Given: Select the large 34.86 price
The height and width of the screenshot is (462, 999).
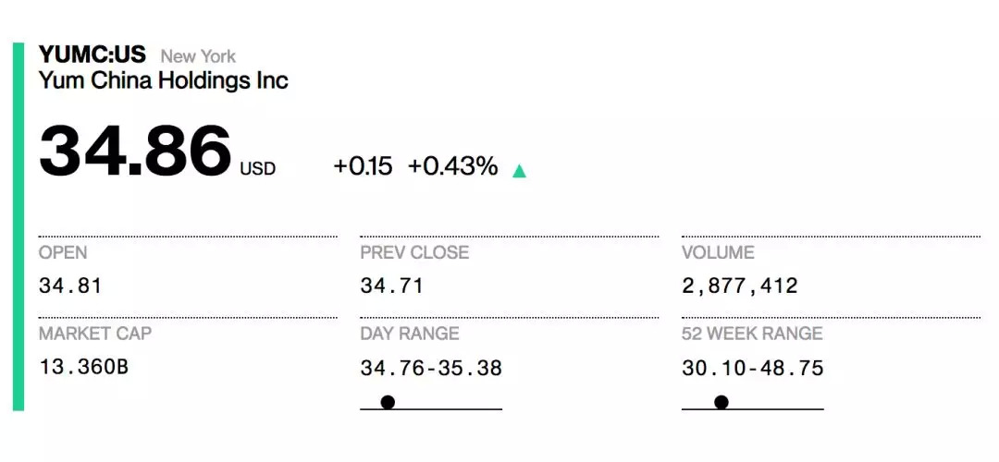Looking at the screenshot, I should click(x=135, y=152).
